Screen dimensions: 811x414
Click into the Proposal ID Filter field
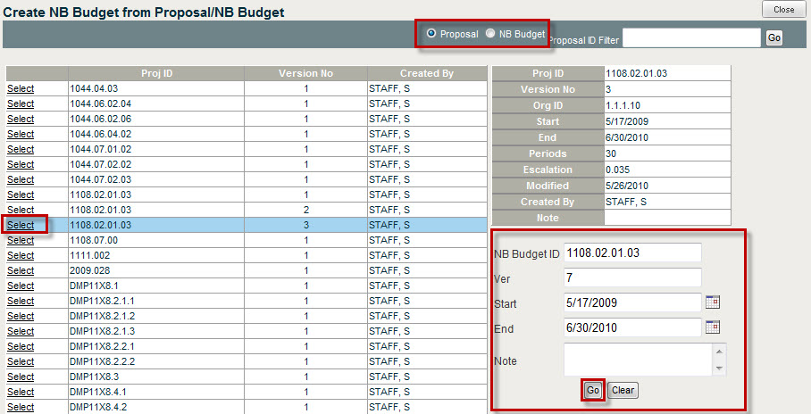691,37
